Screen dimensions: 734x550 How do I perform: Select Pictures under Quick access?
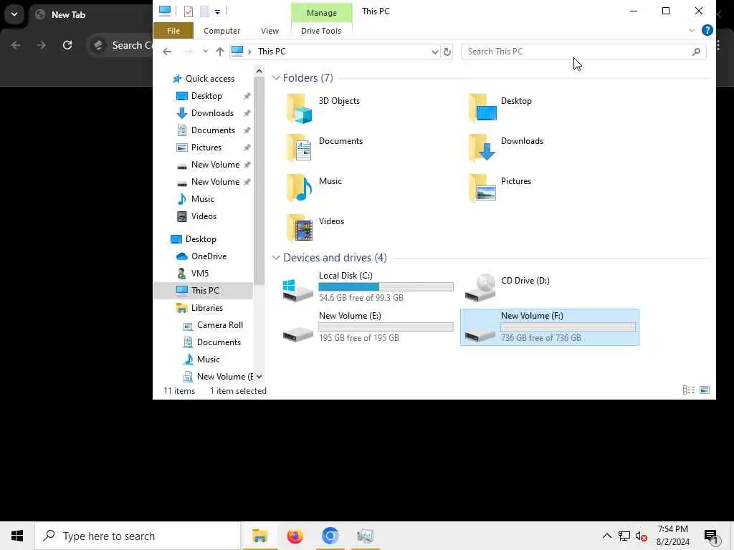coord(206,148)
